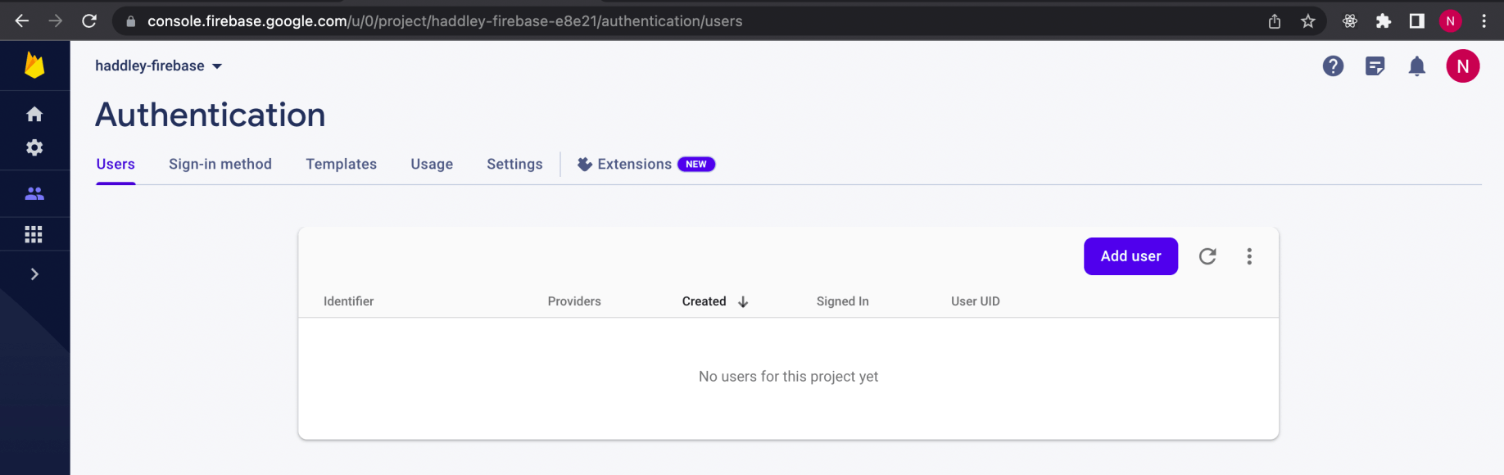1504x475 pixels.
Task: Open the users table overflow menu
Action: point(1249,256)
